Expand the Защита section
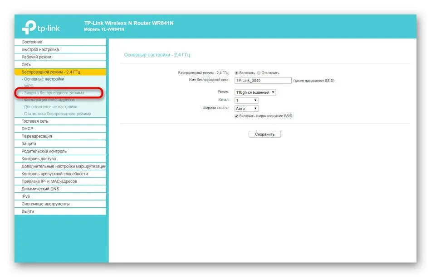Screen dimensions: 431x277 coord(60,144)
